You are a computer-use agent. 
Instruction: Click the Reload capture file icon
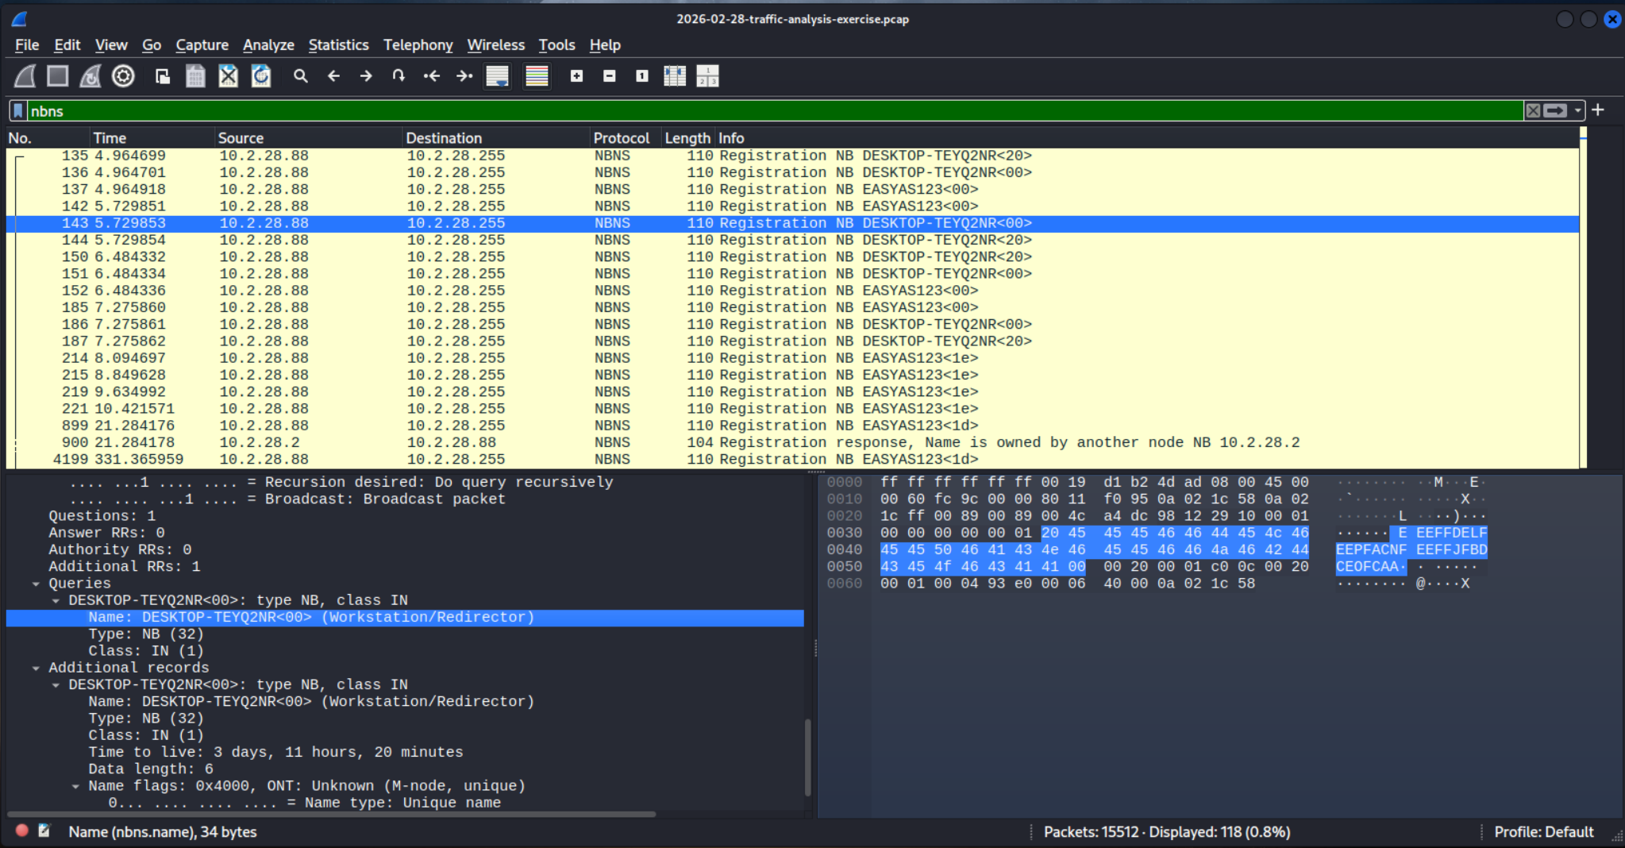[x=261, y=76]
